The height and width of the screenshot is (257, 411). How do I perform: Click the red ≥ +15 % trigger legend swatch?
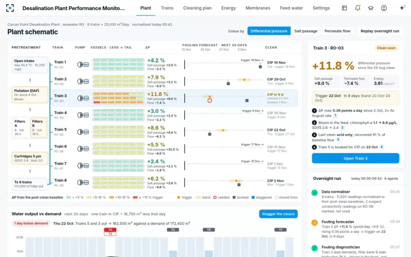[135, 197]
